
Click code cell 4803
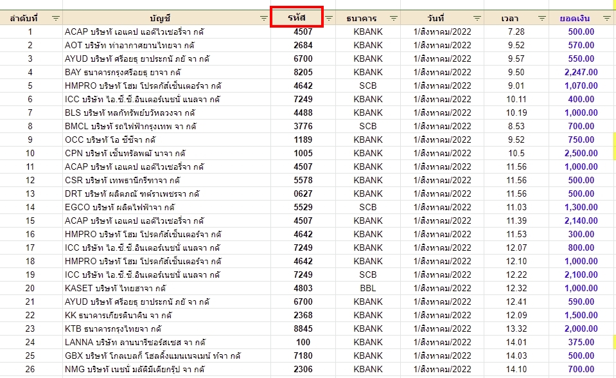click(303, 288)
